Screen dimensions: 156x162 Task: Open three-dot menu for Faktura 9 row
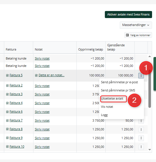coord(141,138)
